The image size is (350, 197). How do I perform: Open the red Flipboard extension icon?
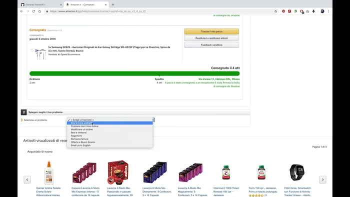click(x=289, y=11)
